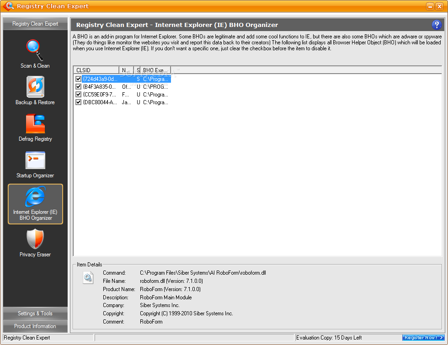448x345 pixels.
Task: Open the Scan & Clean magnifier icon
Action: pyautogui.click(x=35, y=50)
